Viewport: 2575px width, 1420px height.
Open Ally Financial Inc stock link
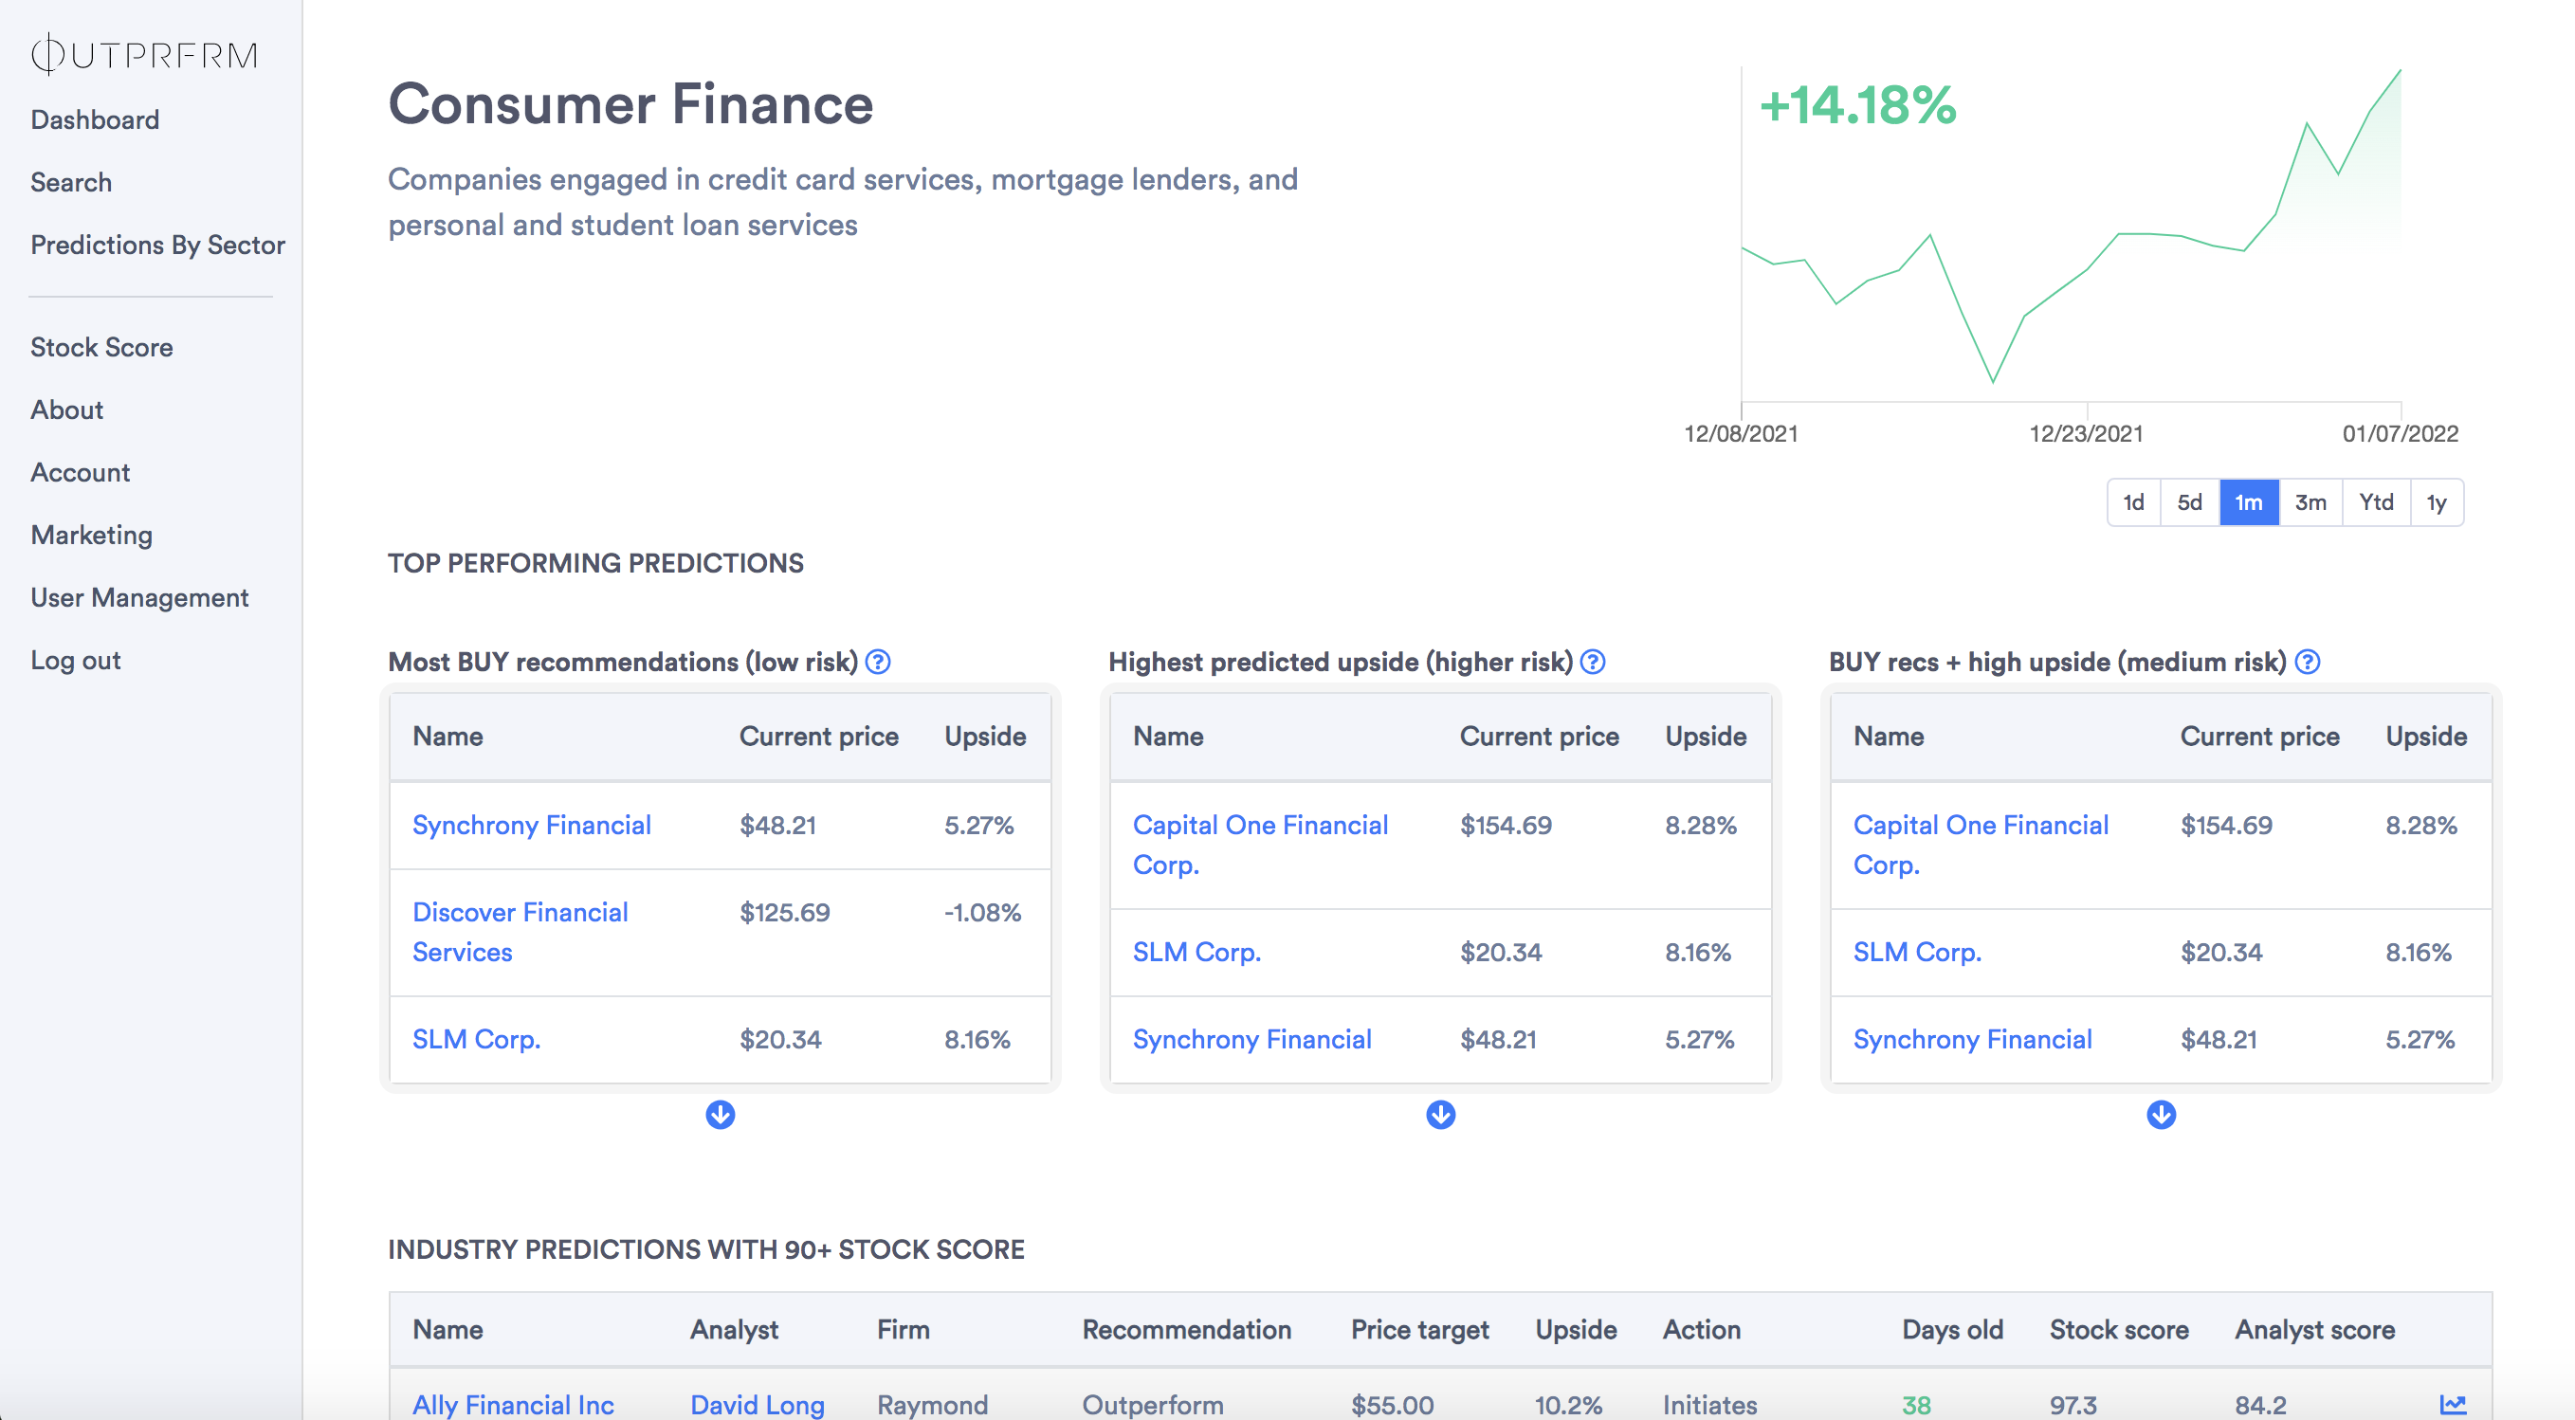point(514,1405)
